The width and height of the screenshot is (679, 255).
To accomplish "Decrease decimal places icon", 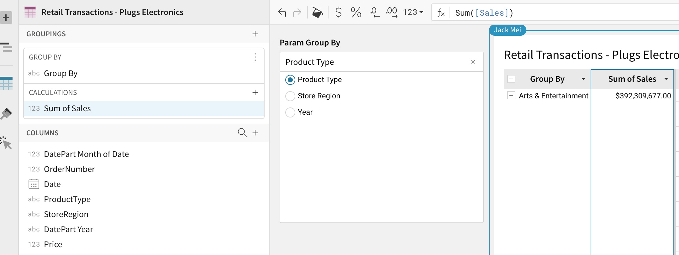I will [374, 13].
